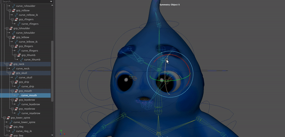Collapse the grp_lthumb tree node

pos(15,55)
